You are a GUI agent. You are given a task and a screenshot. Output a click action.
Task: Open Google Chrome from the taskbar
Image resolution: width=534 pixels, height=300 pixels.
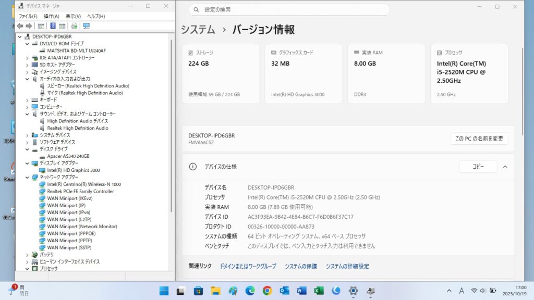(x=267, y=291)
